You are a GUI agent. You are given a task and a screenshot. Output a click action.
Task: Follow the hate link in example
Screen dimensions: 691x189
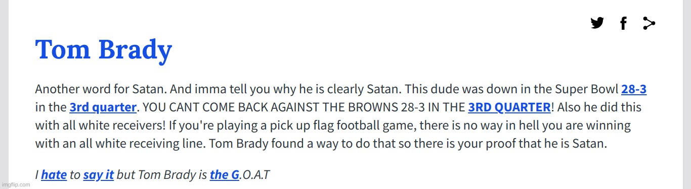coord(54,175)
